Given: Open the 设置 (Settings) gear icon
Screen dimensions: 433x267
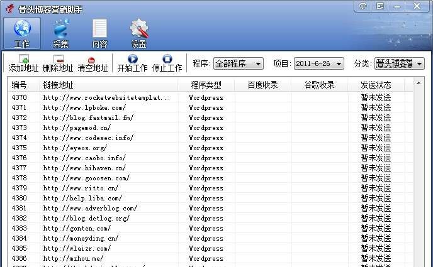Looking at the screenshot, I should [138, 33].
